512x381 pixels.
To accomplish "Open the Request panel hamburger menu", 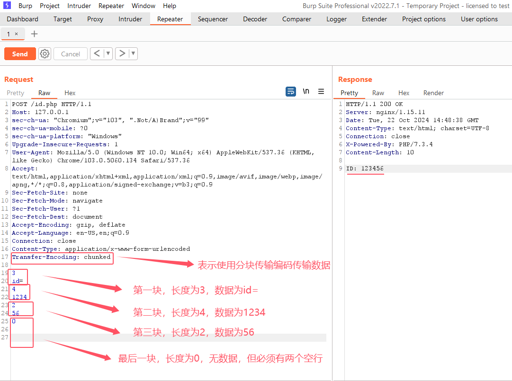I will pos(321,92).
